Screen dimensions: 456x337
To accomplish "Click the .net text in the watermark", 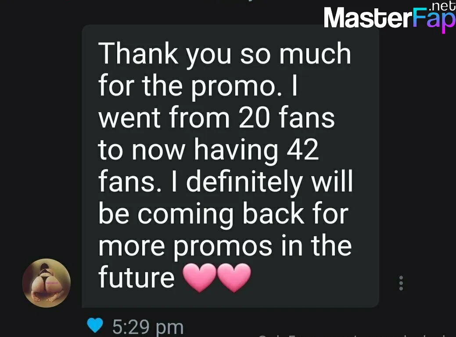I will [442, 6].
